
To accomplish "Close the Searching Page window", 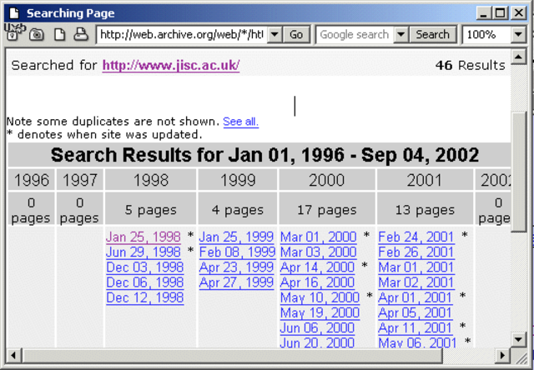I will pos(519,13).
